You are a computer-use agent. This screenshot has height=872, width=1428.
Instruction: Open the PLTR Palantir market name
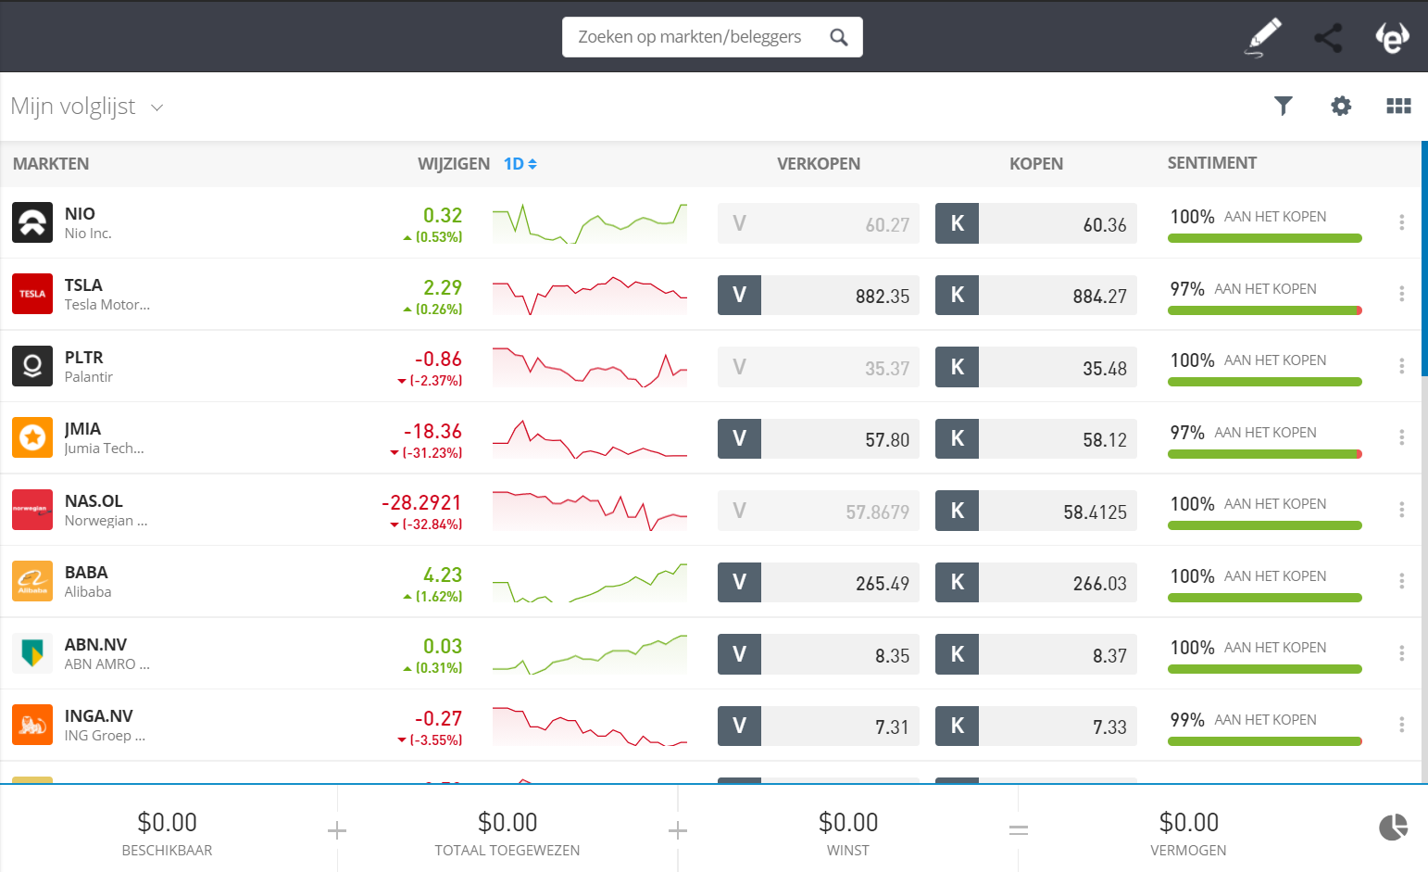pyautogui.click(x=88, y=366)
